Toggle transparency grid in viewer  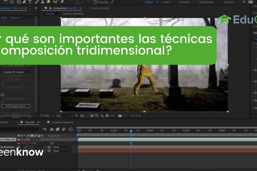82,116
